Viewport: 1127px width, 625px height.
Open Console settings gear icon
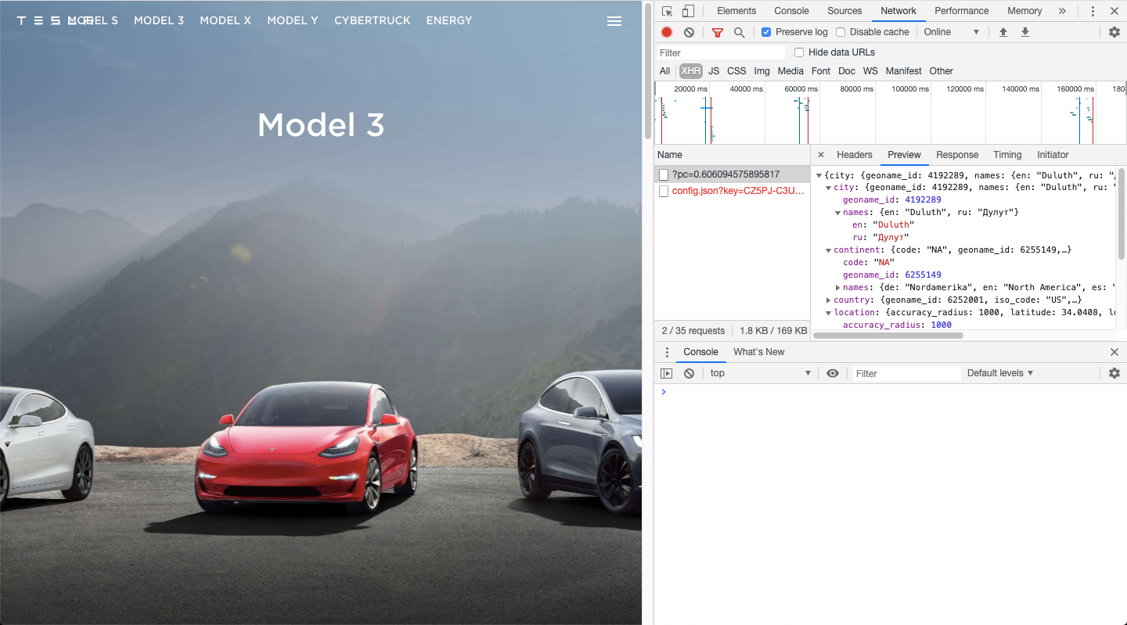tap(1114, 373)
